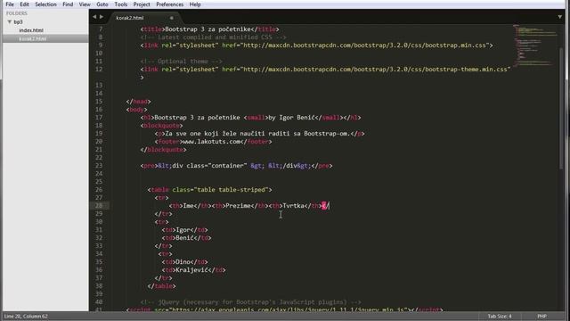Screen dimensions: 570x321
Task: Click the <body> tag on line 16
Action: [x=136, y=109]
